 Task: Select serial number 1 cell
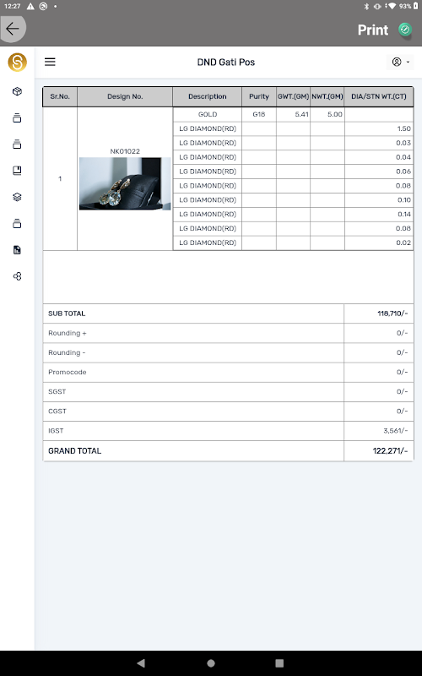point(60,178)
